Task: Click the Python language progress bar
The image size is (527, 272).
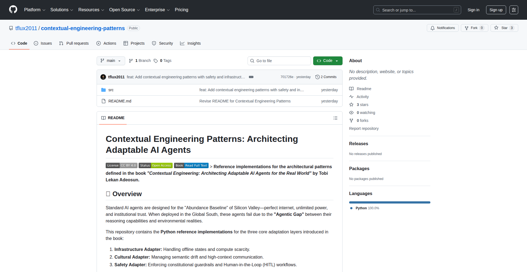Action: 389,202
